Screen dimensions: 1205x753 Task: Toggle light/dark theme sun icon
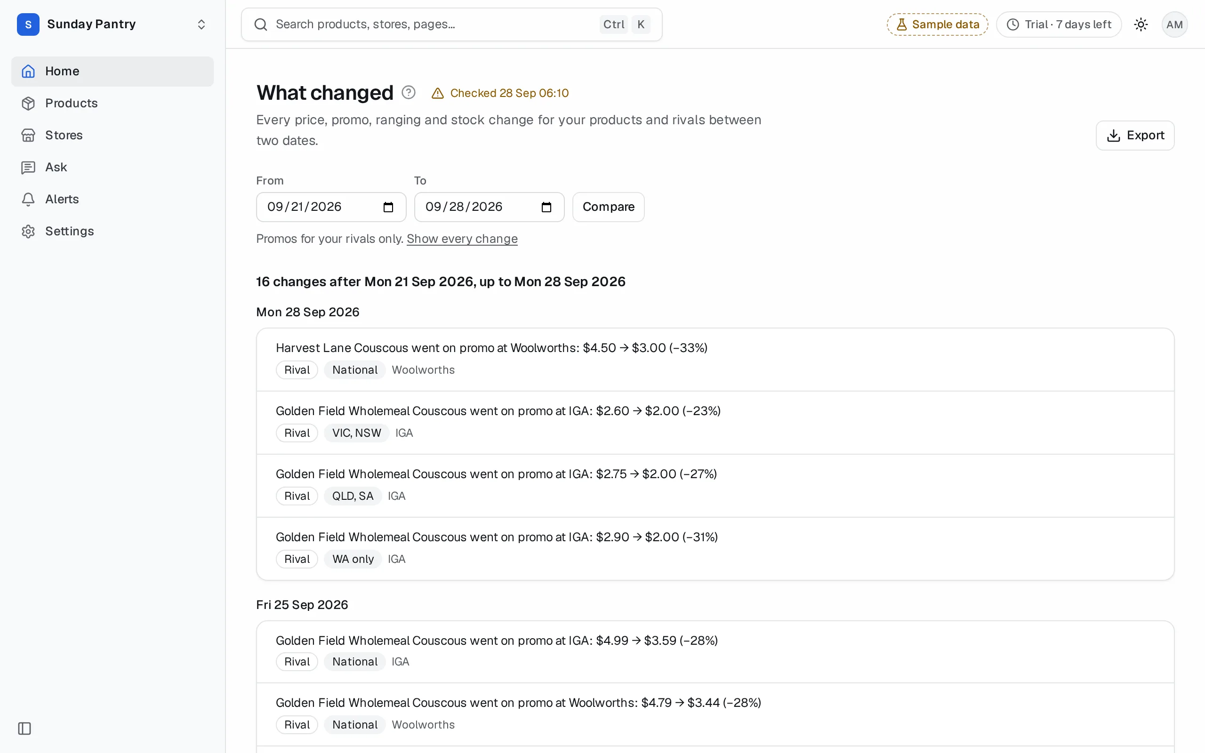click(1141, 24)
